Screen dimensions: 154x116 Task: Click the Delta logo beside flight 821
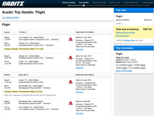(71, 103)
